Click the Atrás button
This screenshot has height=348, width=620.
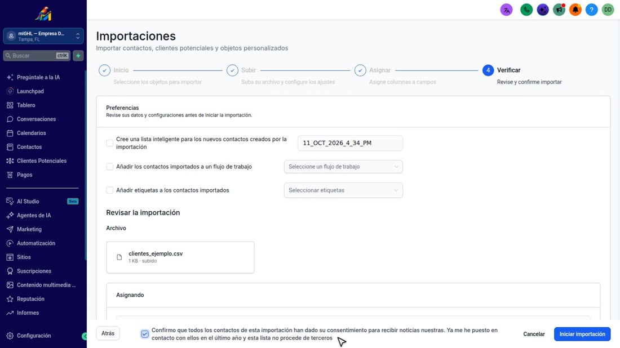click(108, 333)
